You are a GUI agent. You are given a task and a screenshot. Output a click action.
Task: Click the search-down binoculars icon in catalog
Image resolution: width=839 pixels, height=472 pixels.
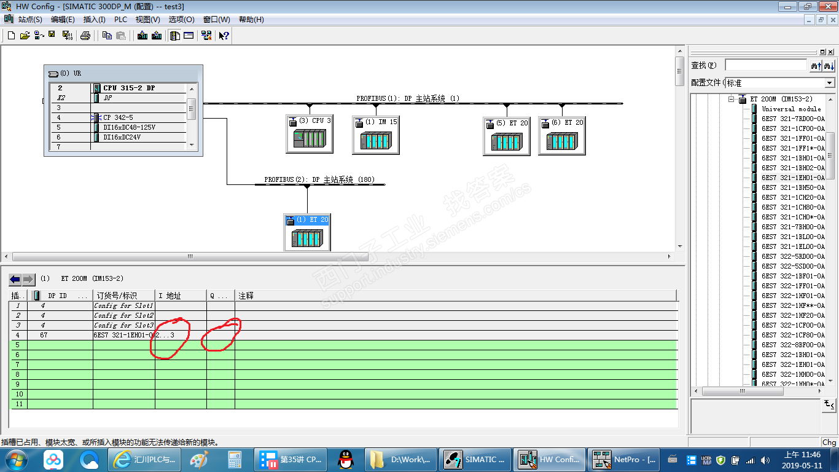pos(829,65)
